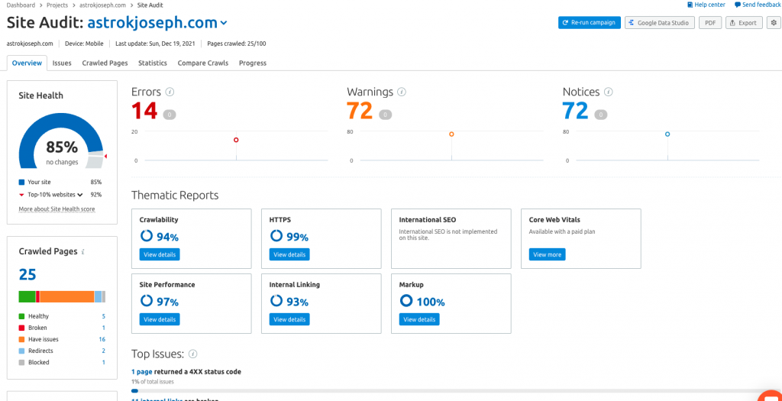View details for Internal Linking

tap(289, 319)
